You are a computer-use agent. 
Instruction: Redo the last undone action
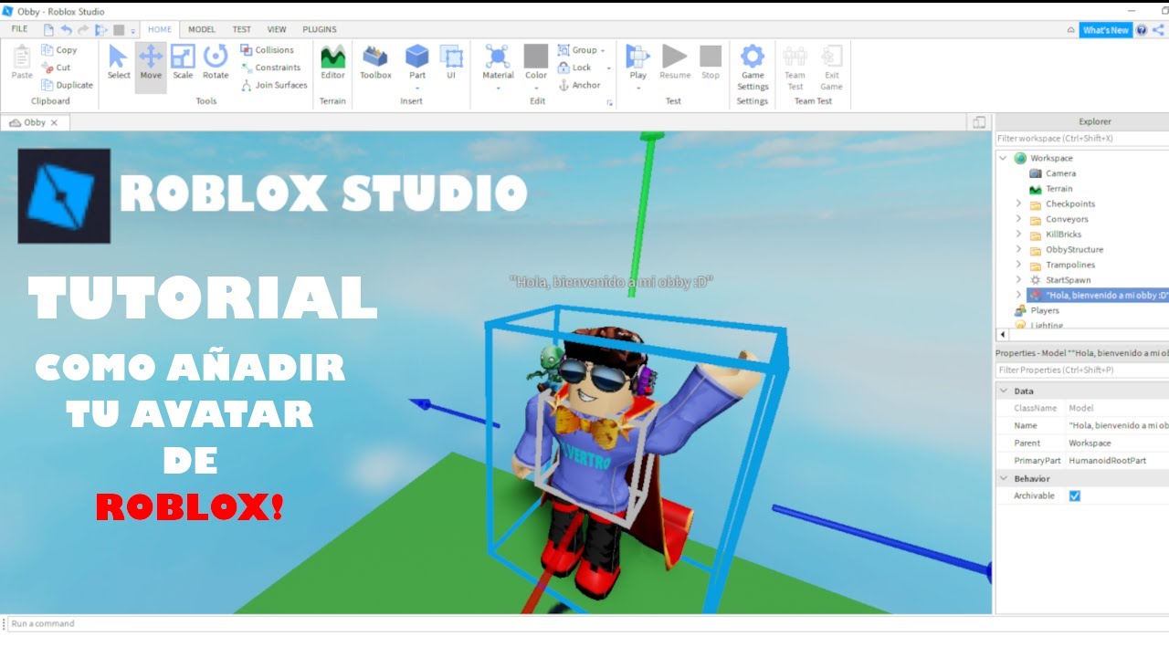(83, 29)
